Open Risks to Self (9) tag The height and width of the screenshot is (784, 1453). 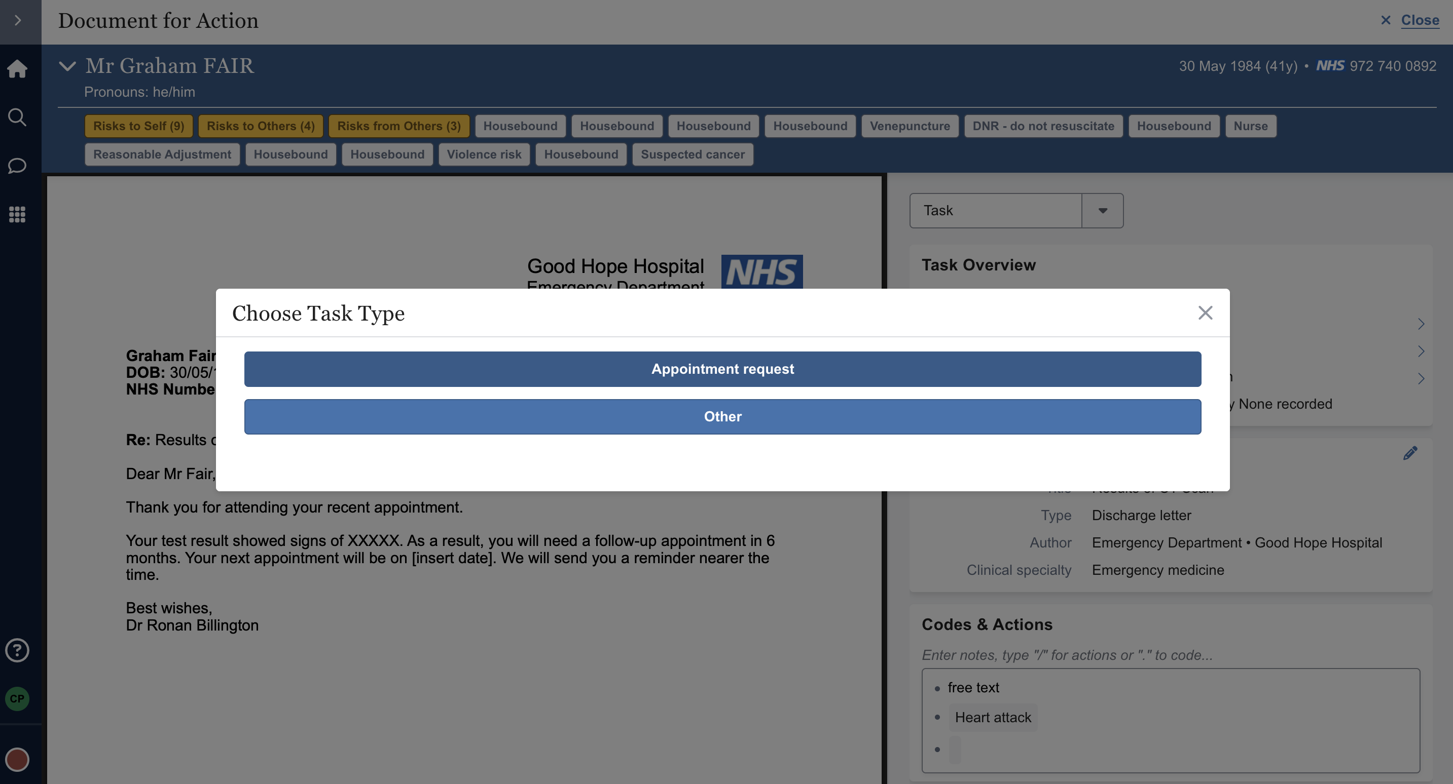tap(139, 126)
